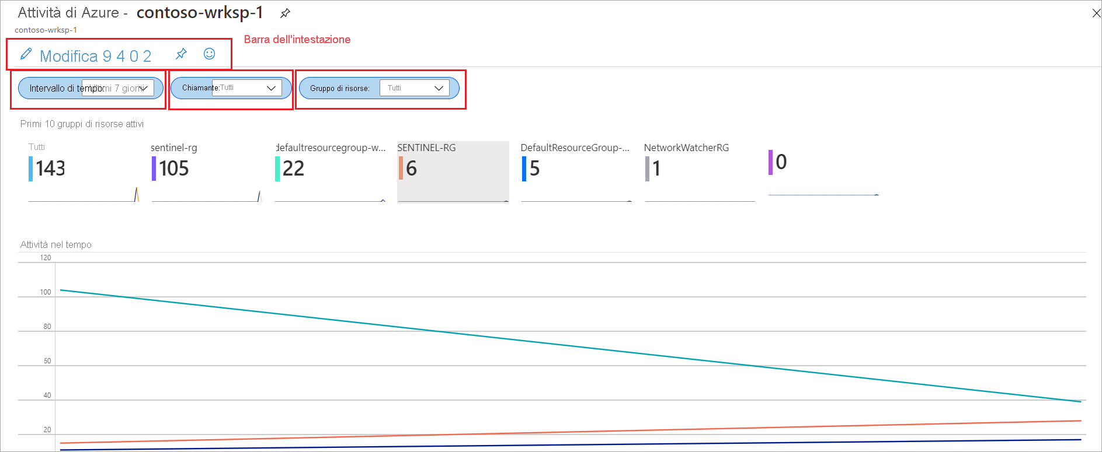Expand the Chiamante dropdown
Image resolution: width=1102 pixels, height=452 pixels.
[247, 87]
